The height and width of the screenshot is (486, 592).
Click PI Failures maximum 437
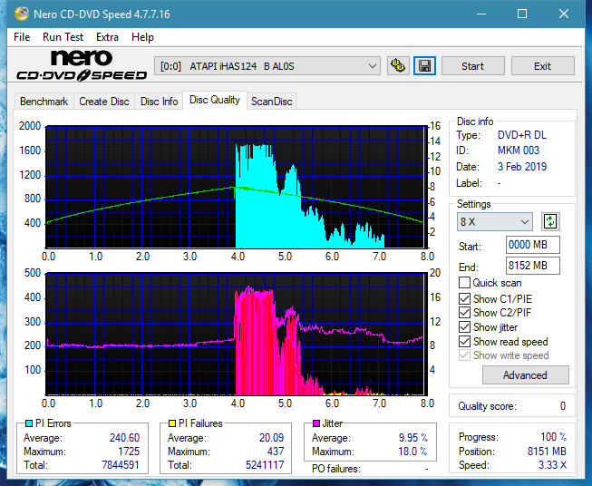click(276, 452)
